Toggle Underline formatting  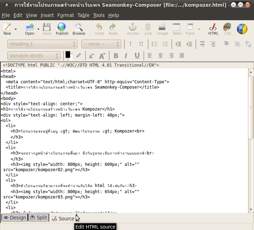(x=137, y=56)
